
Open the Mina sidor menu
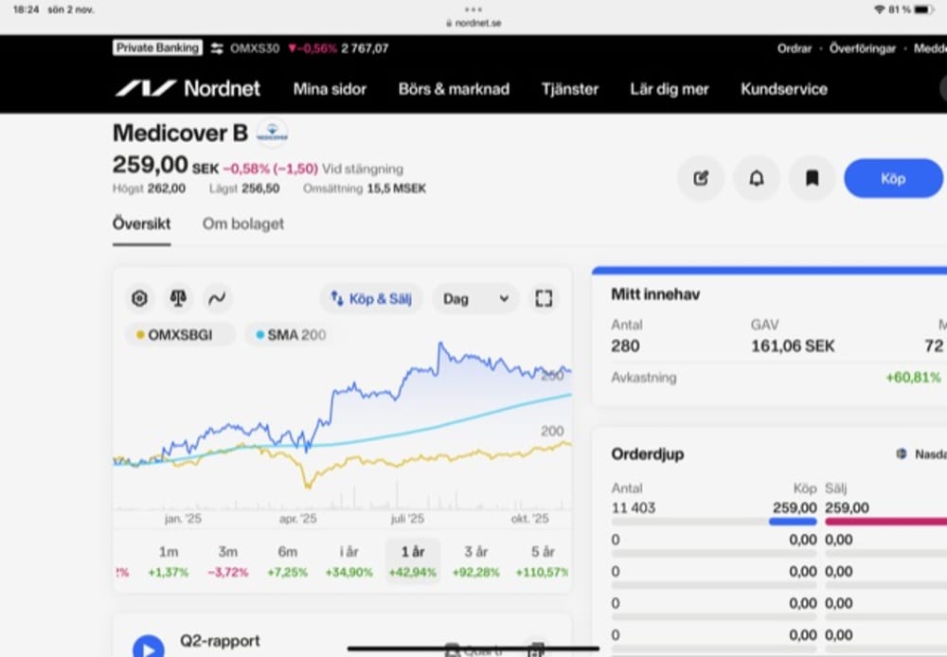[x=330, y=89]
